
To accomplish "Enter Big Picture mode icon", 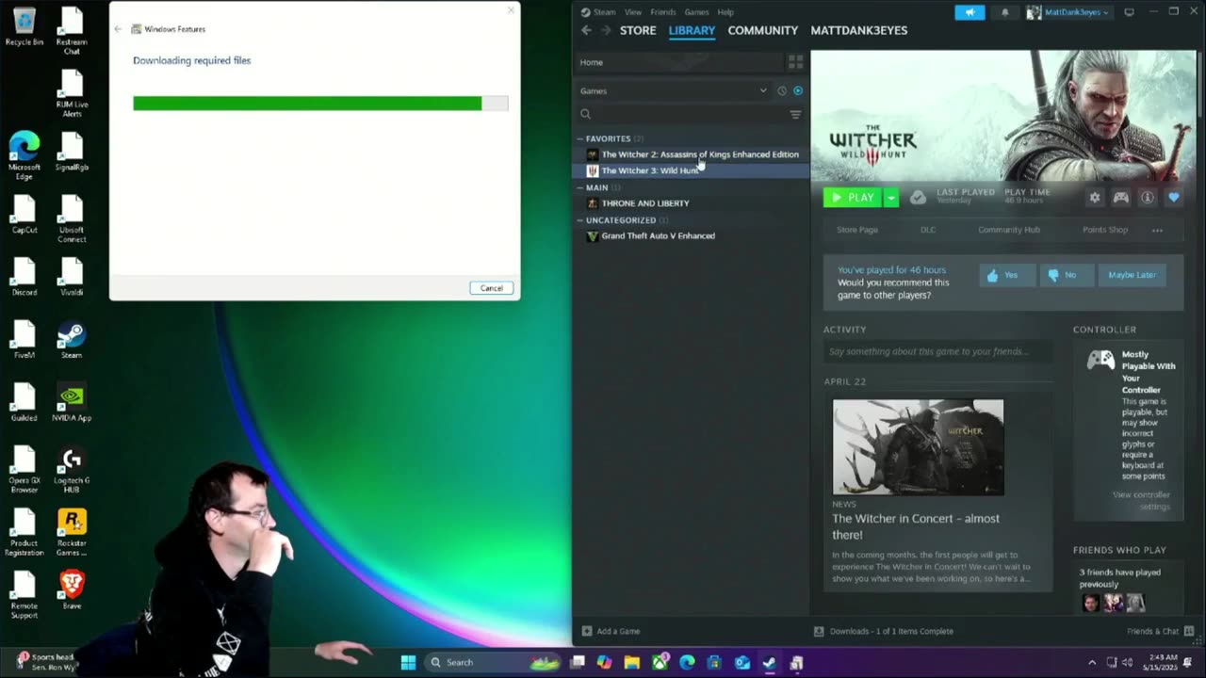I will (x=1130, y=12).
